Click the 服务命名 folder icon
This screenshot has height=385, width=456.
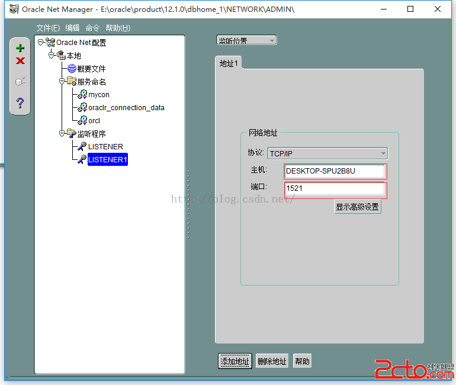pos(72,81)
